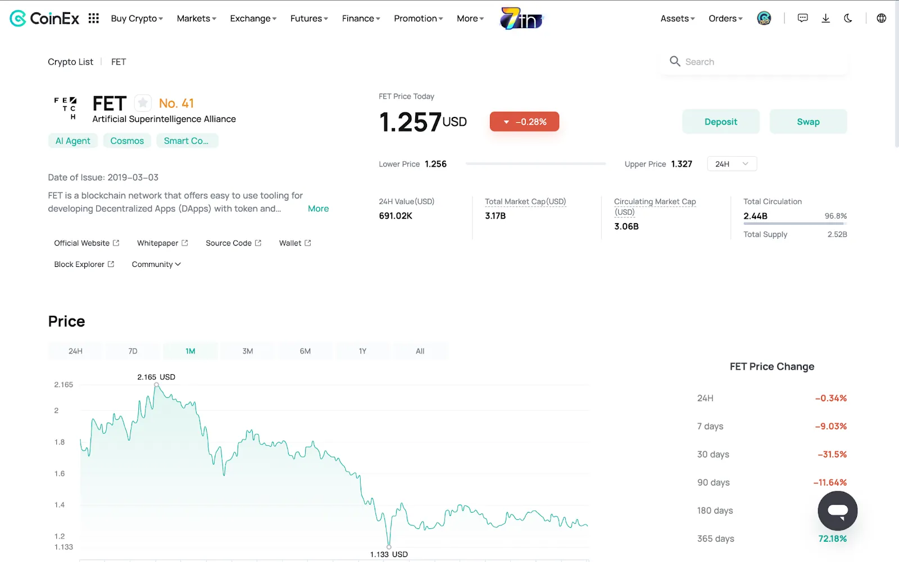The width and height of the screenshot is (899, 562).
Task: Expand the Finance menu
Action: tap(361, 19)
